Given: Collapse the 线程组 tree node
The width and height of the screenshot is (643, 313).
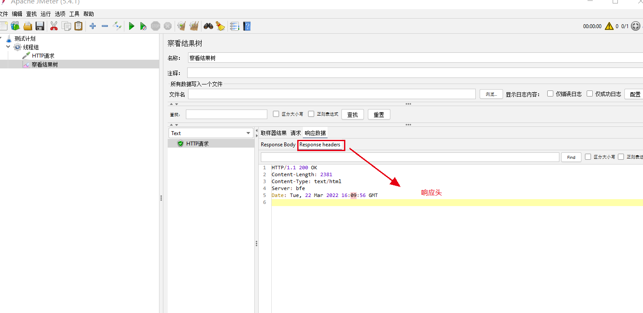Looking at the screenshot, I should [x=8, y=47].
